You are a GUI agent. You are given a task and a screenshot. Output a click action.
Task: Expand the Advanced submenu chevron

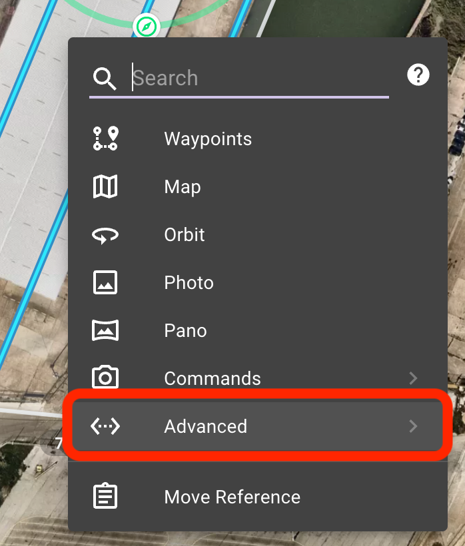(413, 426)
